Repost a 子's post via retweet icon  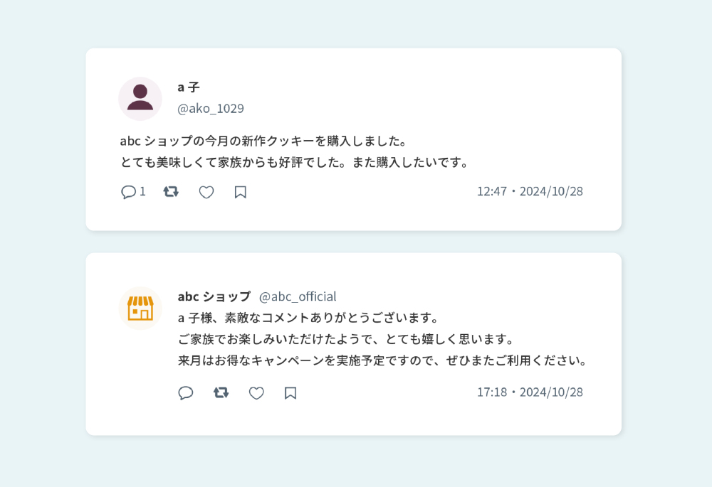coord(170,192)
